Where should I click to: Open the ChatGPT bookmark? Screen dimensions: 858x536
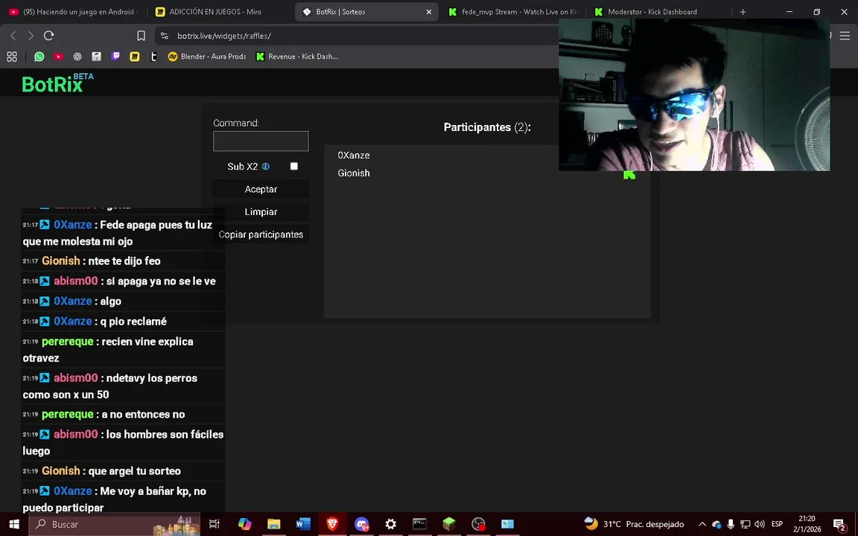(x=77, y=57)
